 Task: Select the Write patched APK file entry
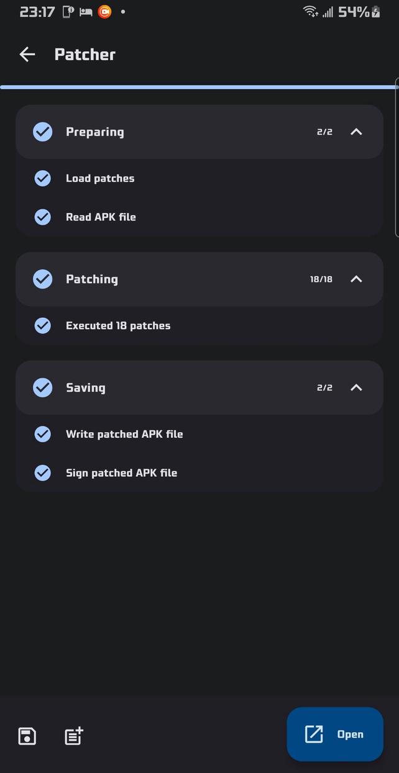(124, 434)
